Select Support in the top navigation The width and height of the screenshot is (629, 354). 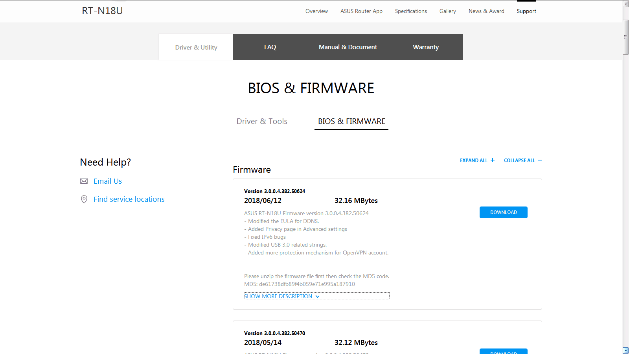pos(526,11)
